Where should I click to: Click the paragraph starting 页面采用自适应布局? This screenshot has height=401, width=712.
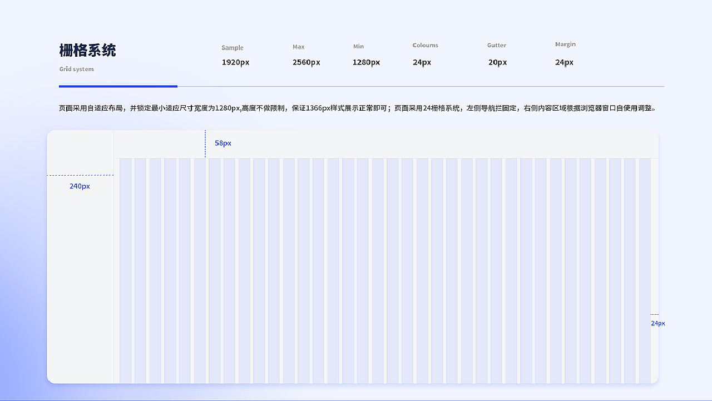pos(358,108)
